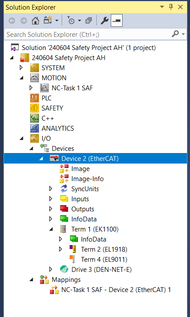Image resolution: width=190 pixels, height=317 pixels.
Task: Toggle the Preview Selected Items button
Action: click(x=116, y=21)
